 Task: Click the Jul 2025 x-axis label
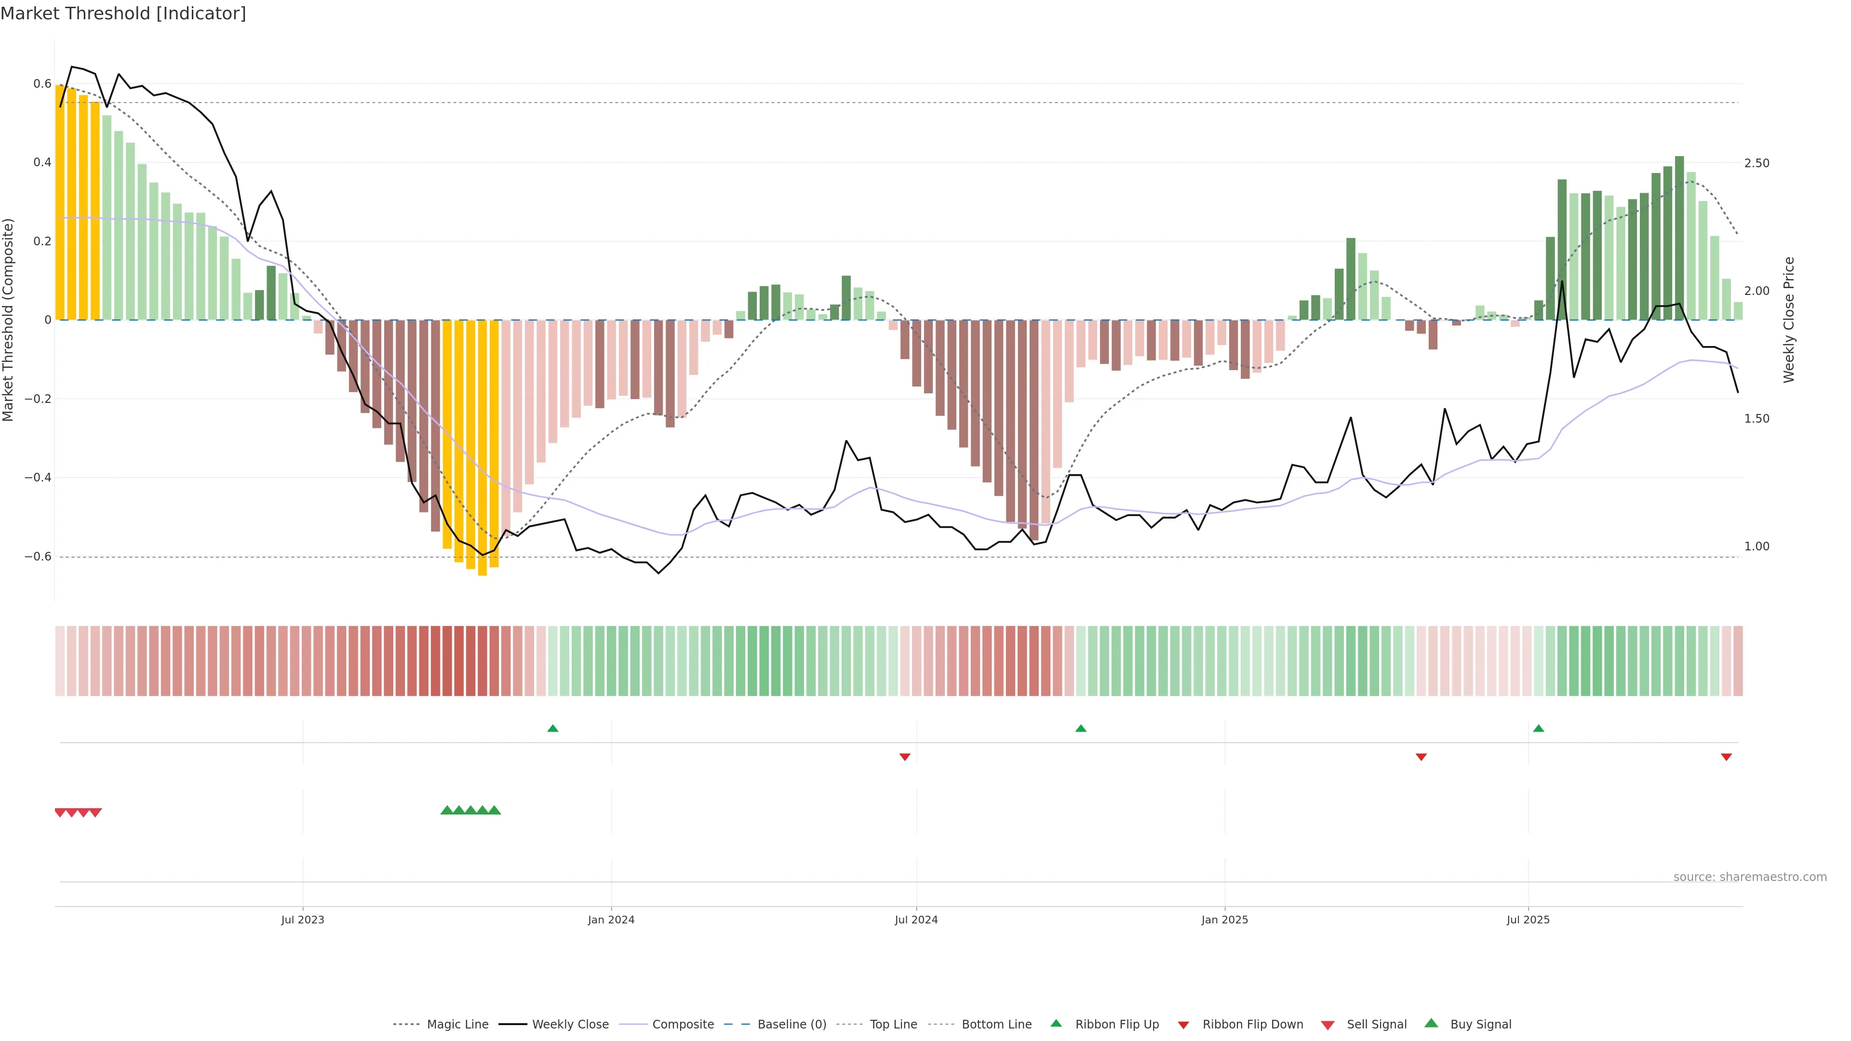1528,920
